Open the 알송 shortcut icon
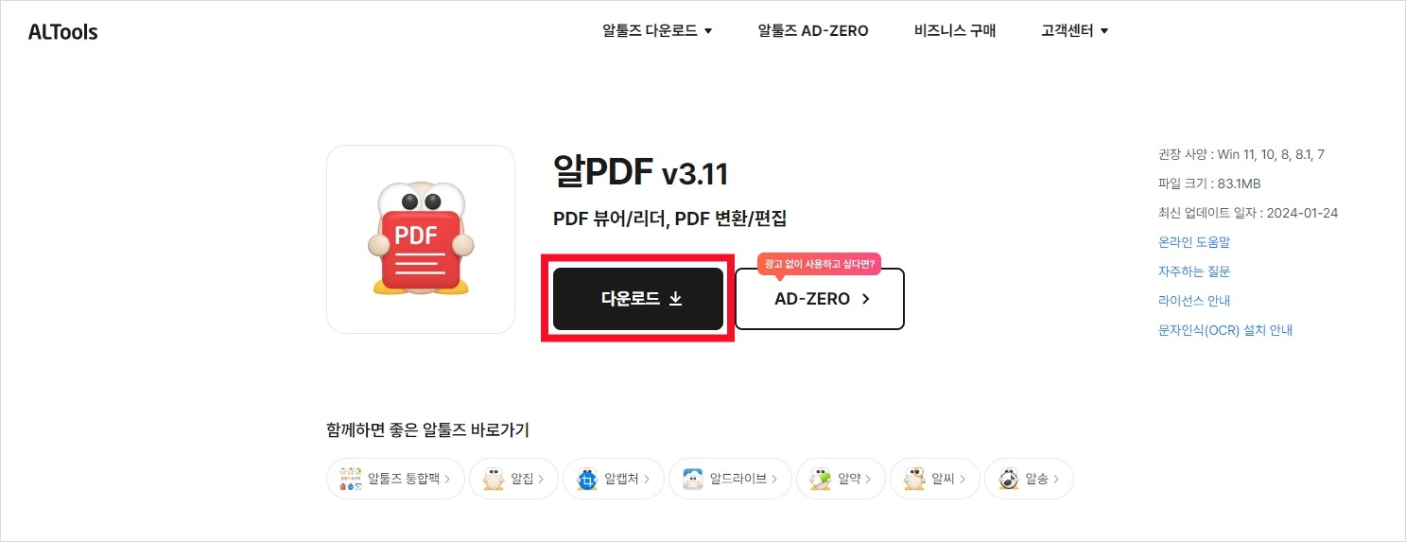The width and height of the screenshot is (1406, 542). coord(1008,479)
